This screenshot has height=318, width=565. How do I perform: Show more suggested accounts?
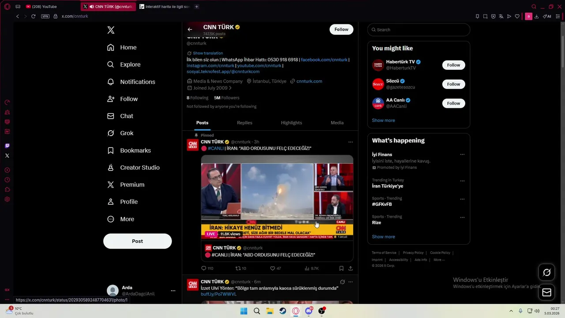click(x=383, y=120)
